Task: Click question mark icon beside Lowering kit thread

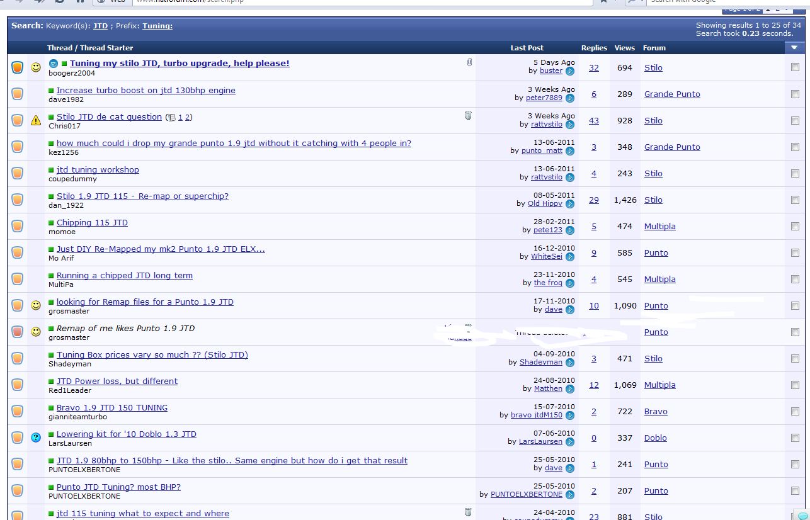Action: pos(36,438)
